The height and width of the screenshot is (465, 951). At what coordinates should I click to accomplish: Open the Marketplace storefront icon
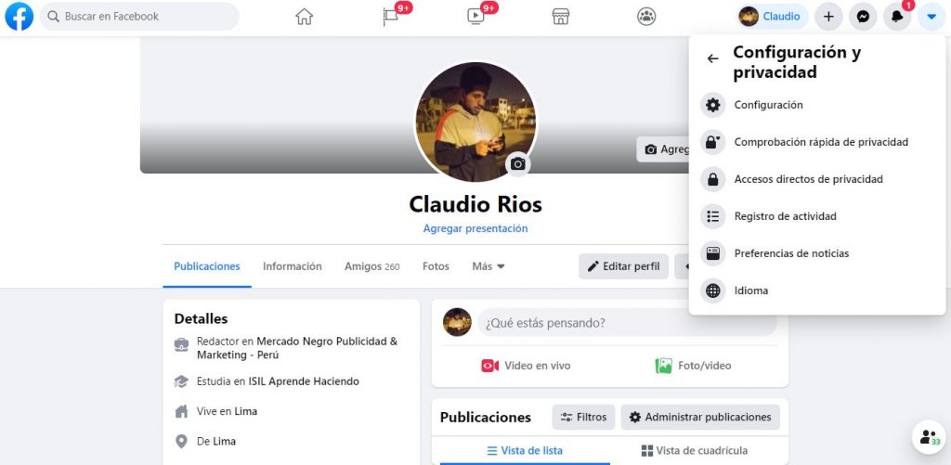(x=560, y=17)
